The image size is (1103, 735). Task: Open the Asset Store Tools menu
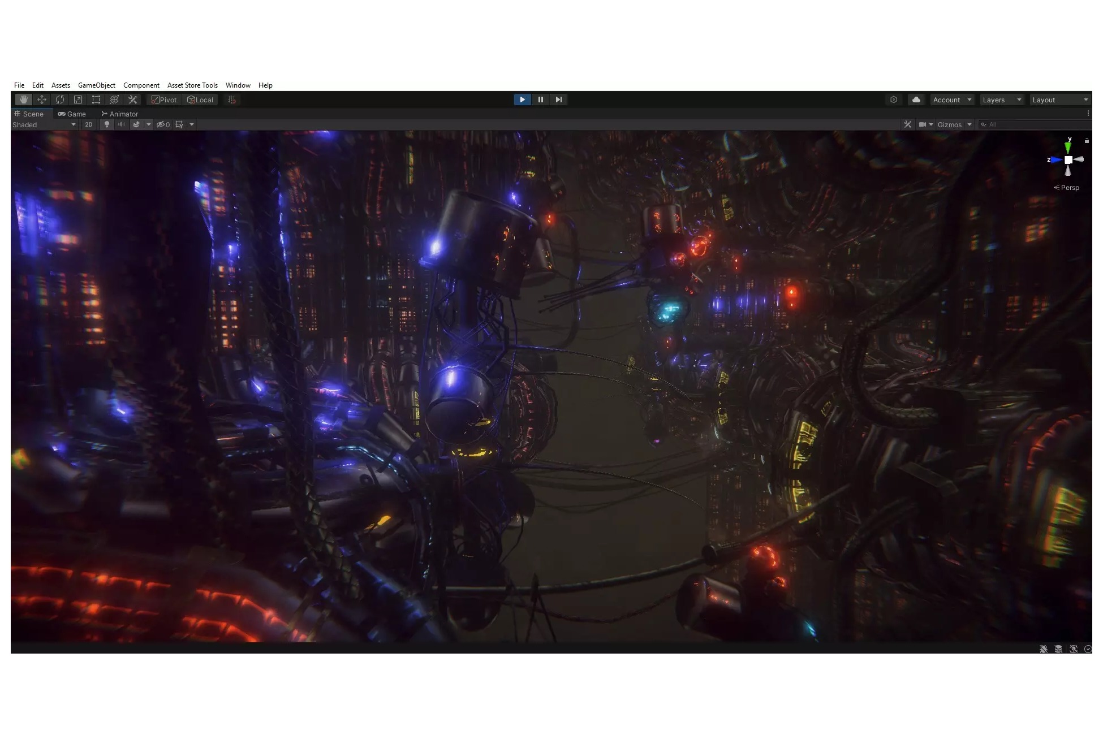click(x=192, y=85)
